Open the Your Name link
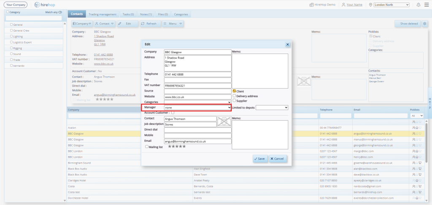Screen dimensions: 432x205 click(354, 5)
